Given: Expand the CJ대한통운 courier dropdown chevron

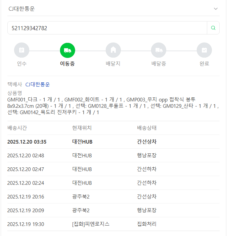Looking at the screenshot, I should pos(216,9).
